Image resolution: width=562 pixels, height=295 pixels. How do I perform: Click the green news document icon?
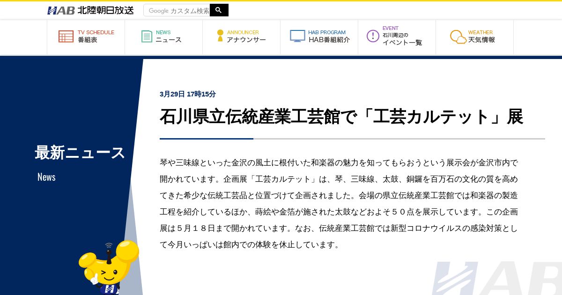147,37
